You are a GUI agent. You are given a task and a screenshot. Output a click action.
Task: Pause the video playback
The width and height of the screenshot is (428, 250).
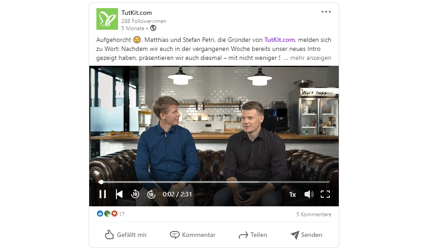[x=103, y=194]
